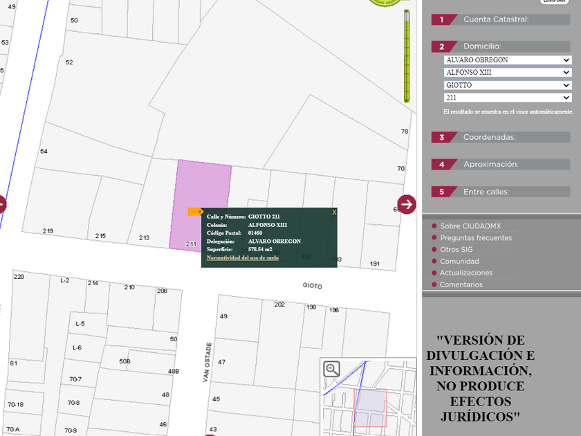Viewport: 581px width, 436px height.
Task: Click the orange marker on parcel 211
Action: coord(196,212)
